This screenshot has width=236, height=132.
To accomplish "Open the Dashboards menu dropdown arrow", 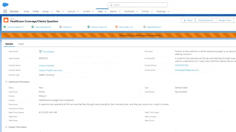I will click(137, 11).
